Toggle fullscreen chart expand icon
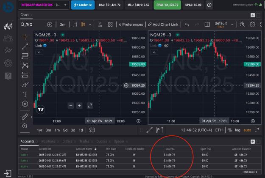 [x=257, y=130]
